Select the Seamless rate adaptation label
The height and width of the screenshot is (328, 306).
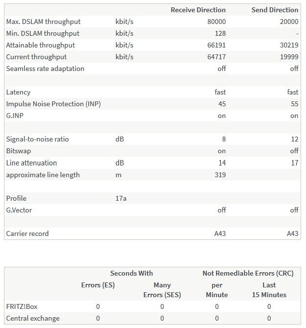click(x=45, y=69)
